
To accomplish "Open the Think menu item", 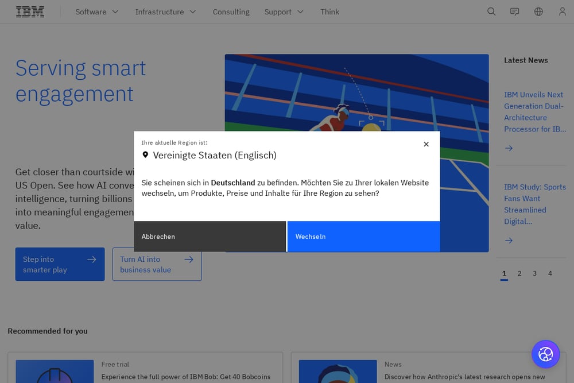I will 330,11.
